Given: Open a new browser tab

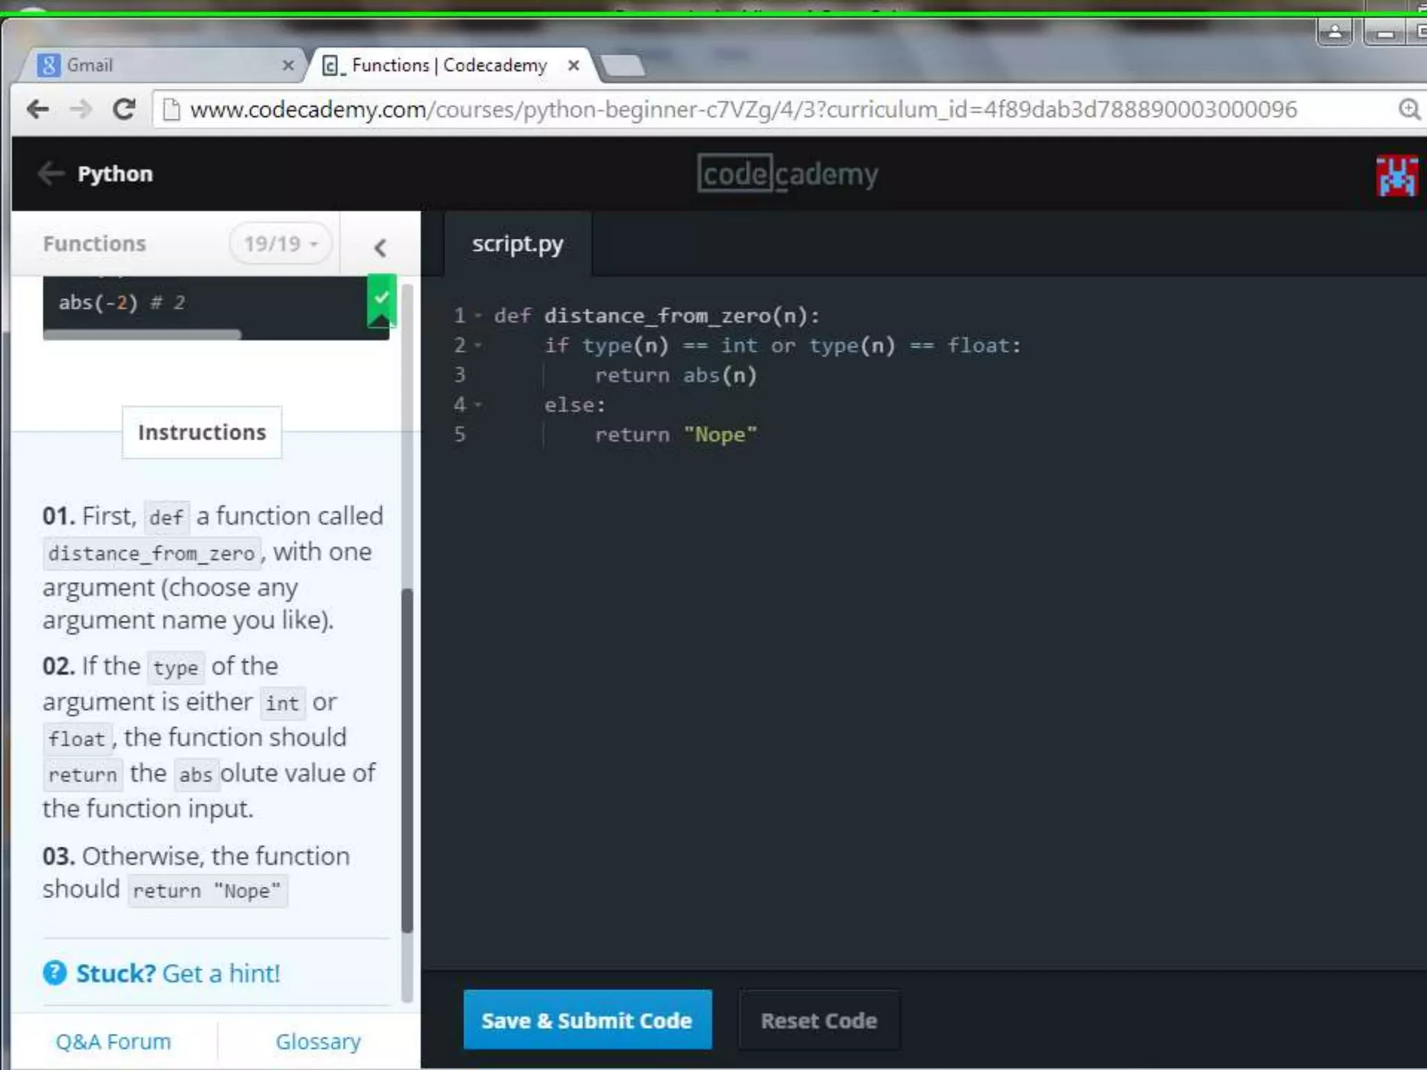Looking at the screenshot, I should pyautogui.click(x=622, y=65).
